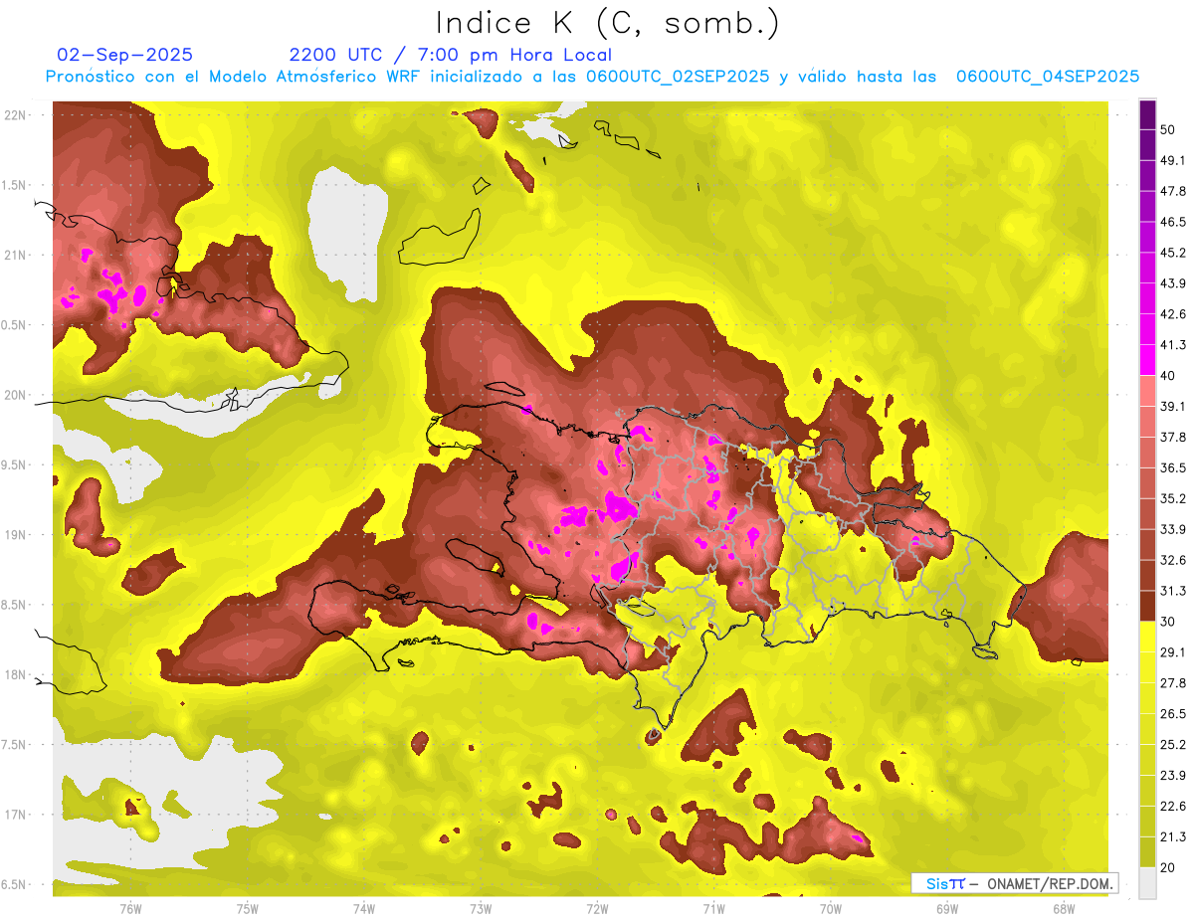The width and height of the screenshot is (1194, 922).
Task: Click the colorbar value '22.6'
Action: click(1172, 806)
